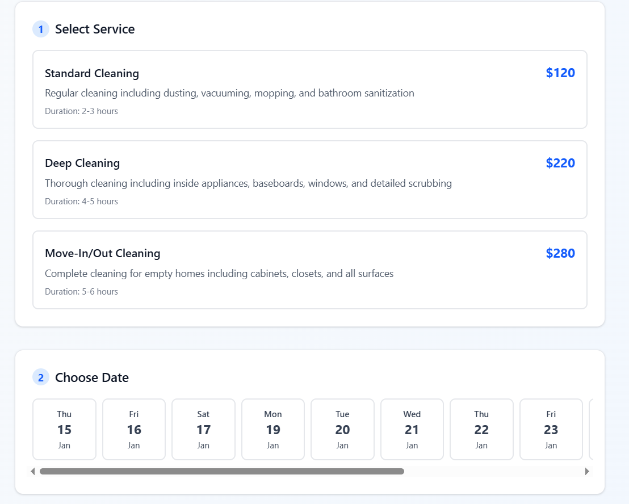The height and width of the screenshot is (504, 629).
Task: Click the step 2 numbered badge
Action: [40, 377]
